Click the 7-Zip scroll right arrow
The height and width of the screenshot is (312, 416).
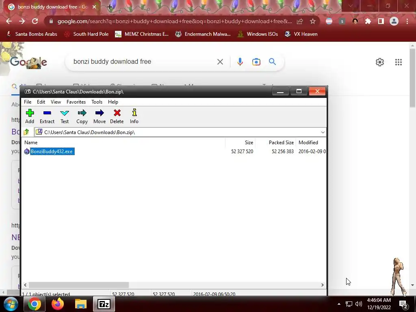point(322,285)
